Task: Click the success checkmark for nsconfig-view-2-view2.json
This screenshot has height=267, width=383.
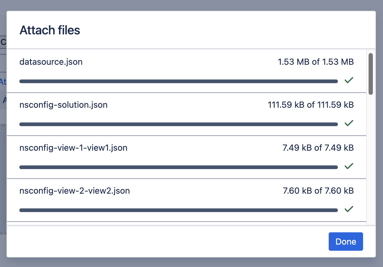Action: [349, 209]
